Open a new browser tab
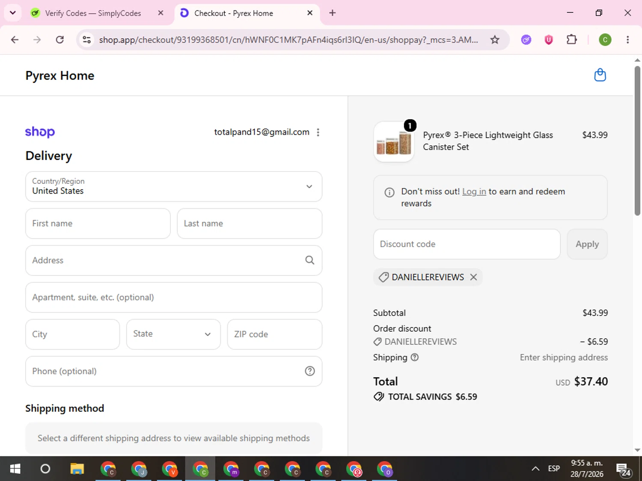 (333, 13)
